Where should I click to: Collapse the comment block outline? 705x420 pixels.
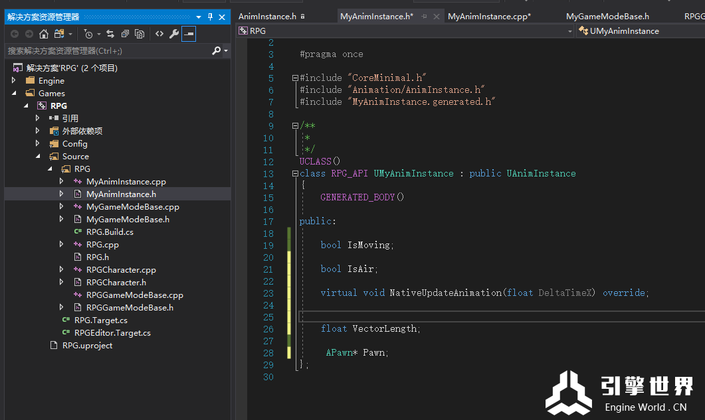295,126
